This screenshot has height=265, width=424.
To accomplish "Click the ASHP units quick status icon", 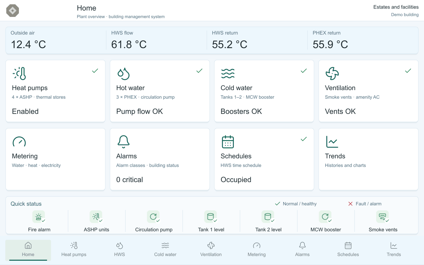I will point(96,217).
